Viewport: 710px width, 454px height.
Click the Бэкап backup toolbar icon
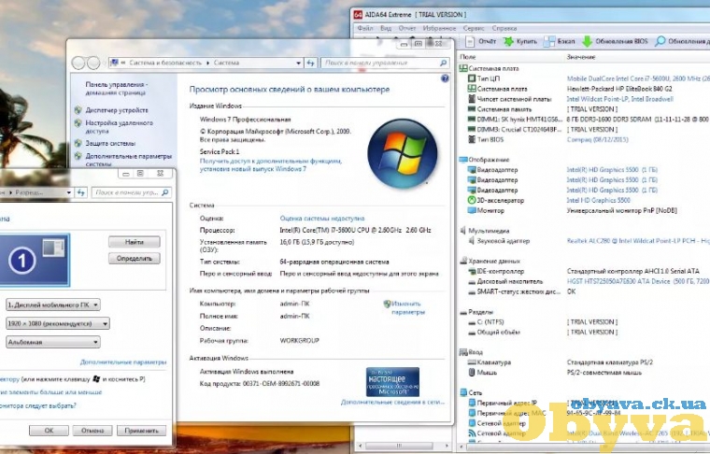click(548, 42)
